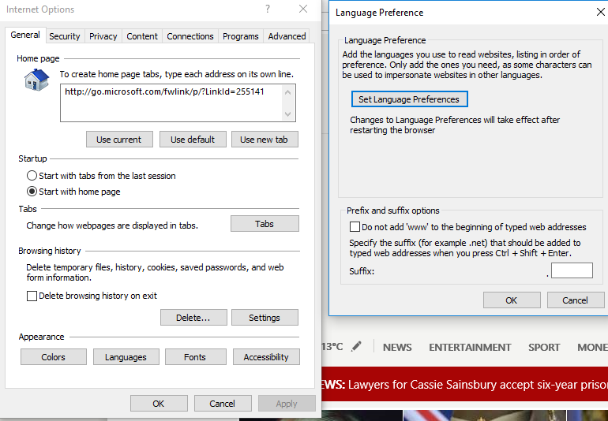This screenshot has height=421, width=608.
Task: Open Browsing history Settings button
Action: 265,318
